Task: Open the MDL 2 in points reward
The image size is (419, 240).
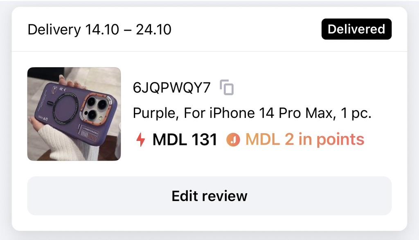Action: click(305, 140)
